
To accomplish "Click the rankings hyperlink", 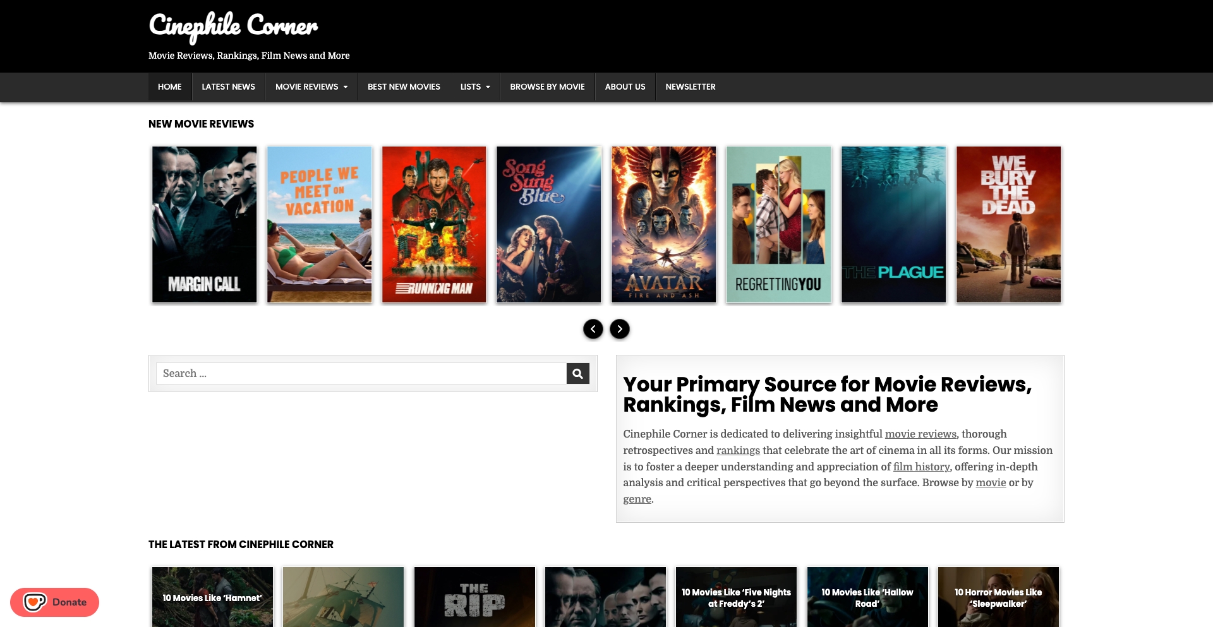I will [x=737, y=450].
